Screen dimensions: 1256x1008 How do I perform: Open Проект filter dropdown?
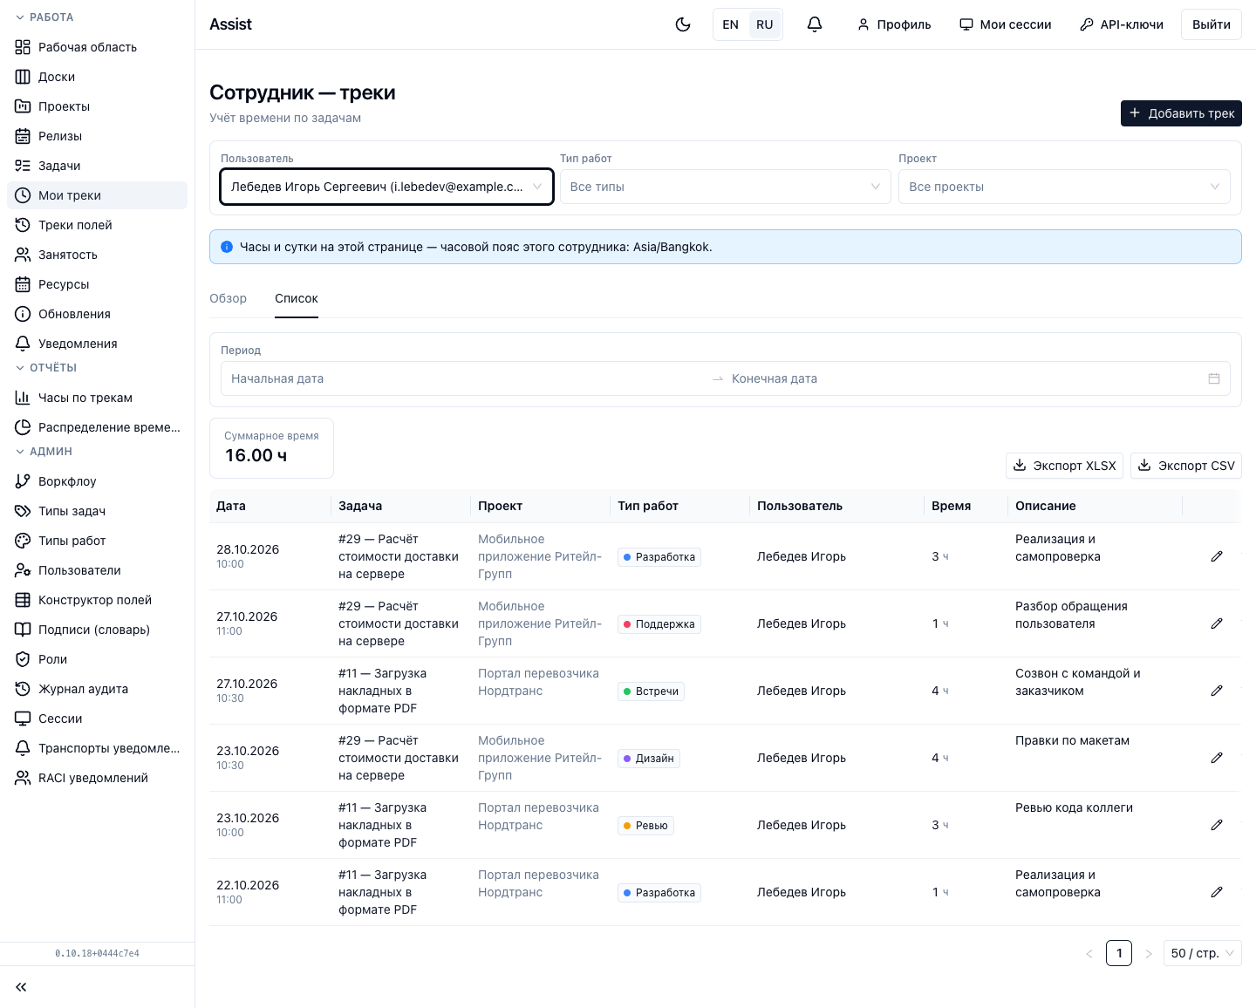coord(1064,187)
